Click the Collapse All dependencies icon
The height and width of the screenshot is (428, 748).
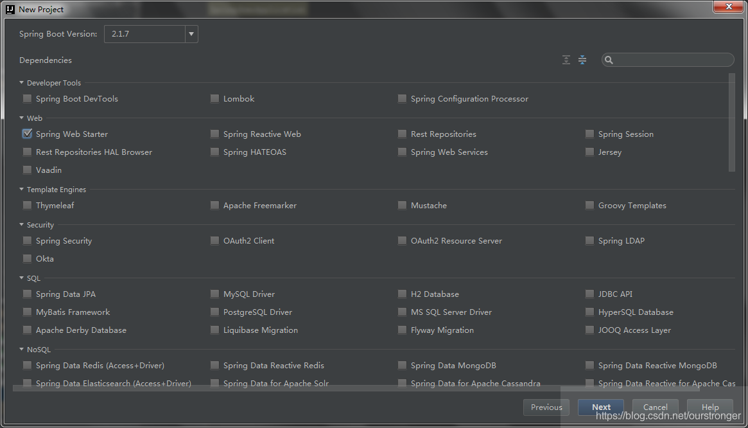(x=582, y=60)
